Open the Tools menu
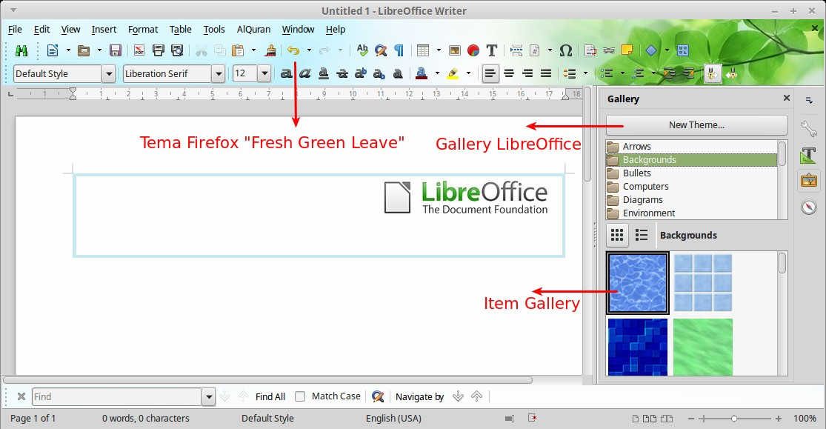This screenshot has height=429, width=826. (x=214, y=30)
